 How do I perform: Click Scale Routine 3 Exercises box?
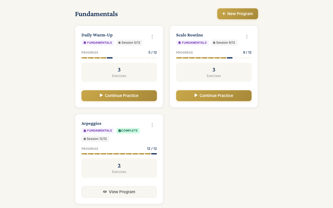214,72
